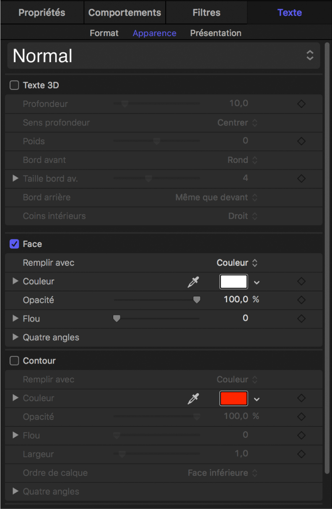Click the Face Opacité keyframe diamond
This screenshot has width=332, height=509.
click(301, 300)
